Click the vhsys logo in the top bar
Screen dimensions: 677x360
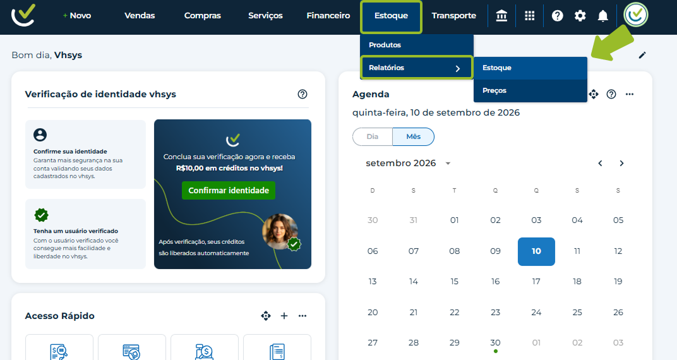(23, 16)
